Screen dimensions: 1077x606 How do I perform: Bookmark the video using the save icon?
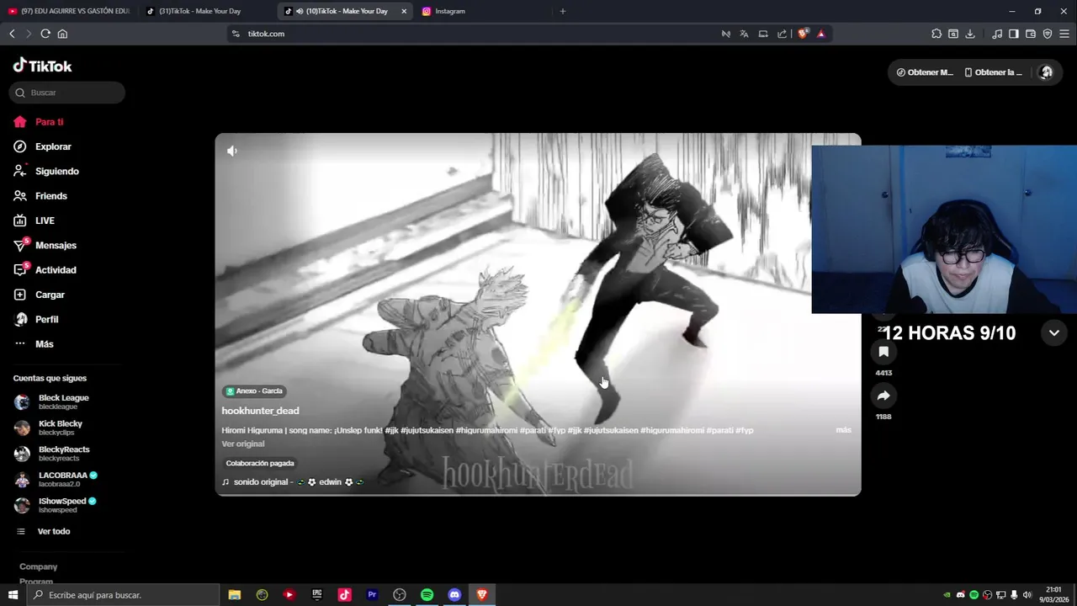coord(883,352)
